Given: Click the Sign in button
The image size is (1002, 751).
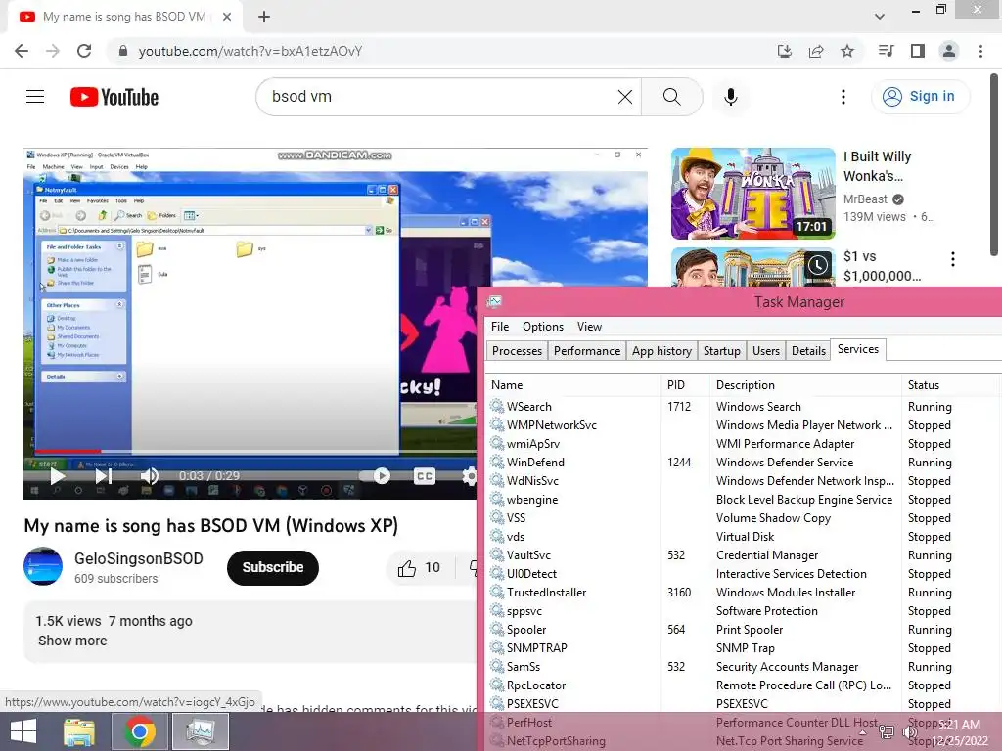Looking at the screenshot, I should pyautogui.click(x=920, y=97).
